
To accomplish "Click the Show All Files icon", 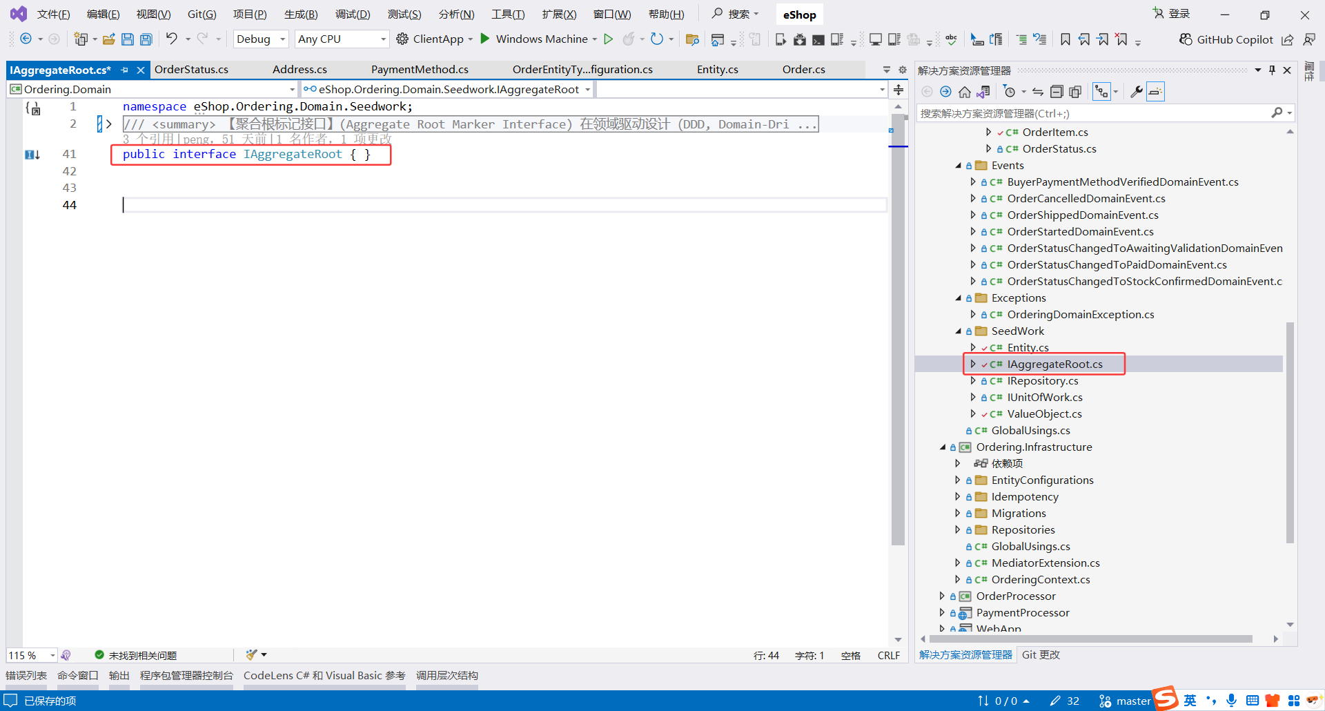I will [1075, 92].
